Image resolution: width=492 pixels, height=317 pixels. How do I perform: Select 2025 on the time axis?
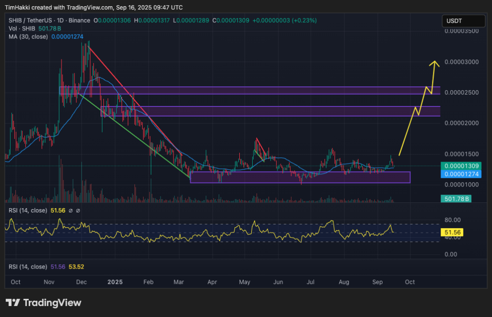tap(115, 282)
